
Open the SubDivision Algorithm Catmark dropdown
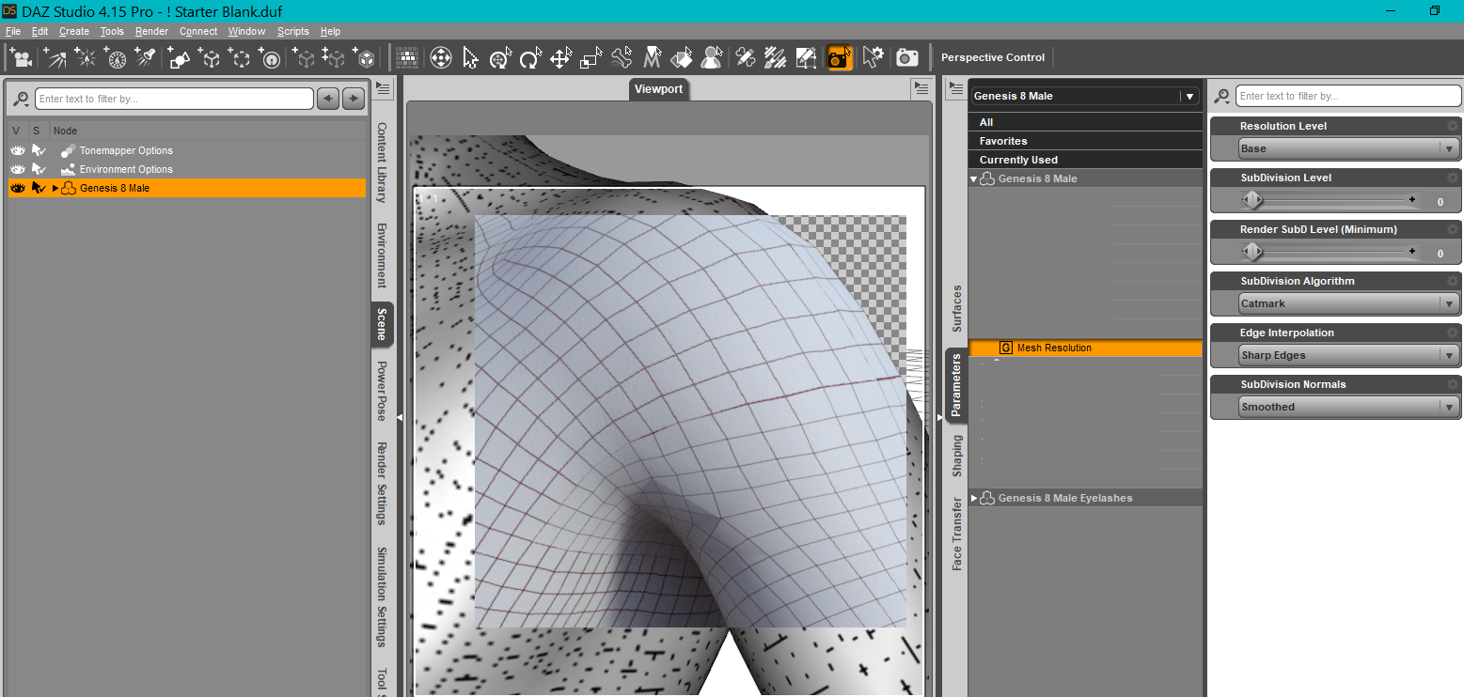click(x=1349, y=303)
